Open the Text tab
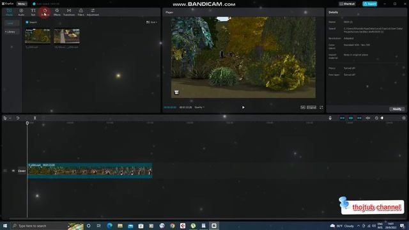The image size is (409, 230). pos(33,12)
